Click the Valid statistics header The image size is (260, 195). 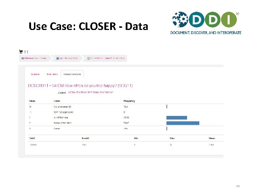[x=32, y=138]
